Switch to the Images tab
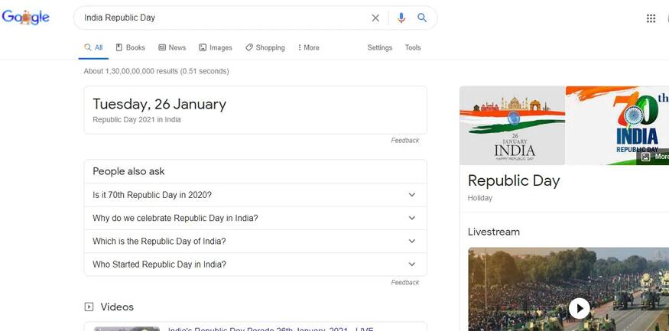The image size is (669, 331). tap(216, 47)
